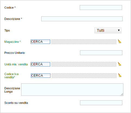Focus the Unità mis. vendita CERCA box
Viewport: 131px width, 113px height.
pyautogui.click(x=40, y=64)
